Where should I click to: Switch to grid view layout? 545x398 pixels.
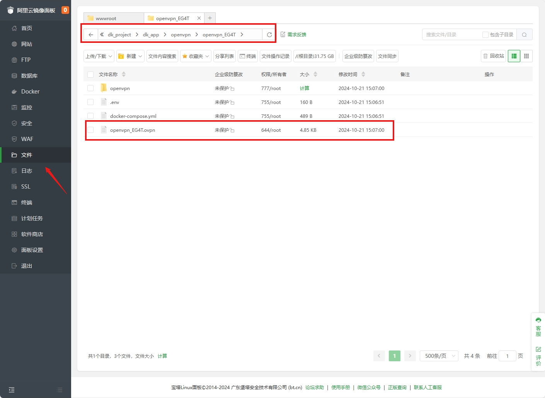pyautogui.click(x=526, y=56)
